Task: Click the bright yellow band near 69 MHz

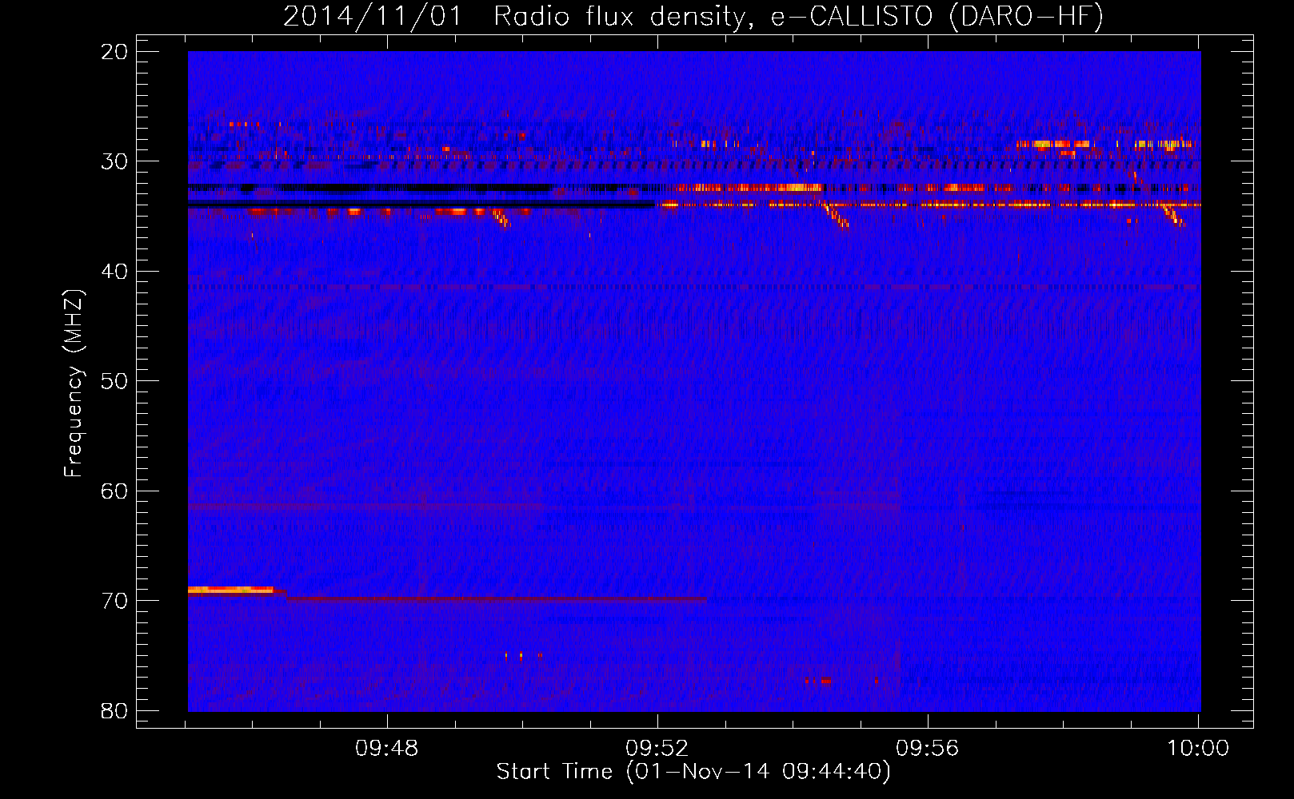Action: (x=231, y=590)
